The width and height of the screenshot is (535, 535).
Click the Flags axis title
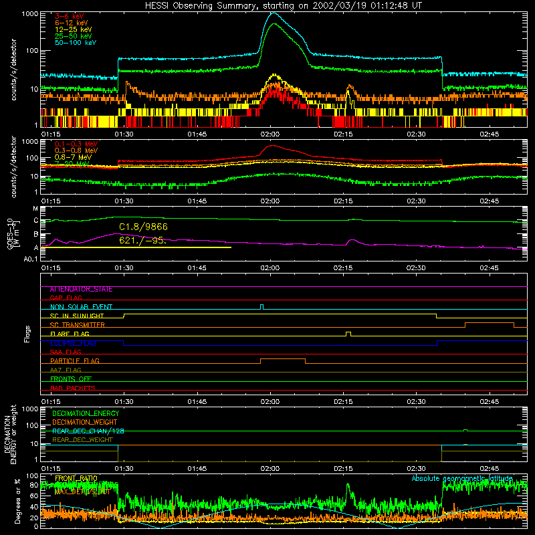coord(27,334)
